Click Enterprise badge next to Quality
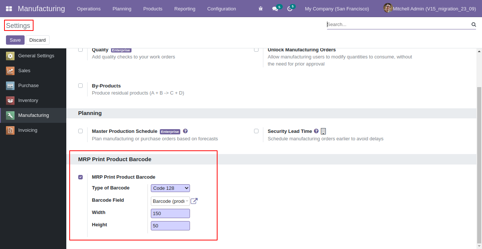 [x=121, y=50]
